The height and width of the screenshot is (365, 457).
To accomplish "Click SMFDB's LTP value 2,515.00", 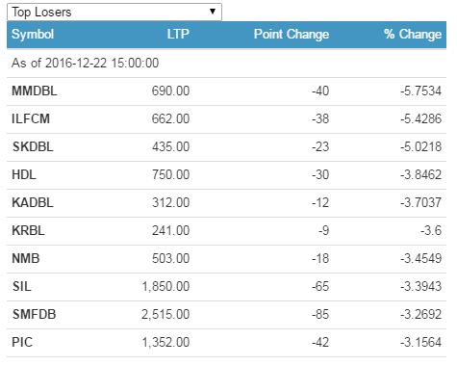I will 165,315.
